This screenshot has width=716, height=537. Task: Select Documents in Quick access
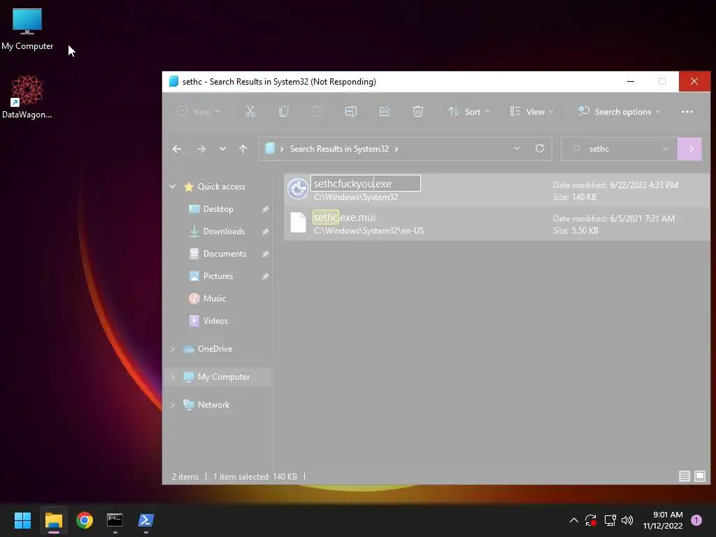(x=224, y=253)
